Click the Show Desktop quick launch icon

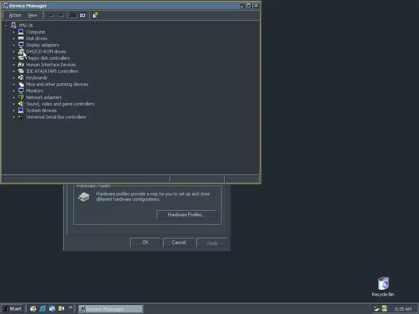click(x=33, y=309)
